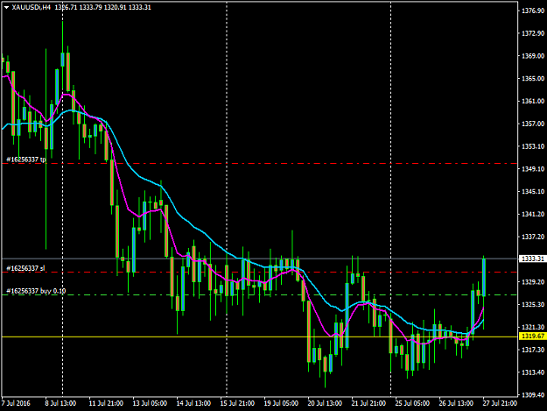Viewport: 547px width, 411px height.
Task: Click the #16256337 sl stop-loss label
Action: pyautogui.click(x=25, y=268)
